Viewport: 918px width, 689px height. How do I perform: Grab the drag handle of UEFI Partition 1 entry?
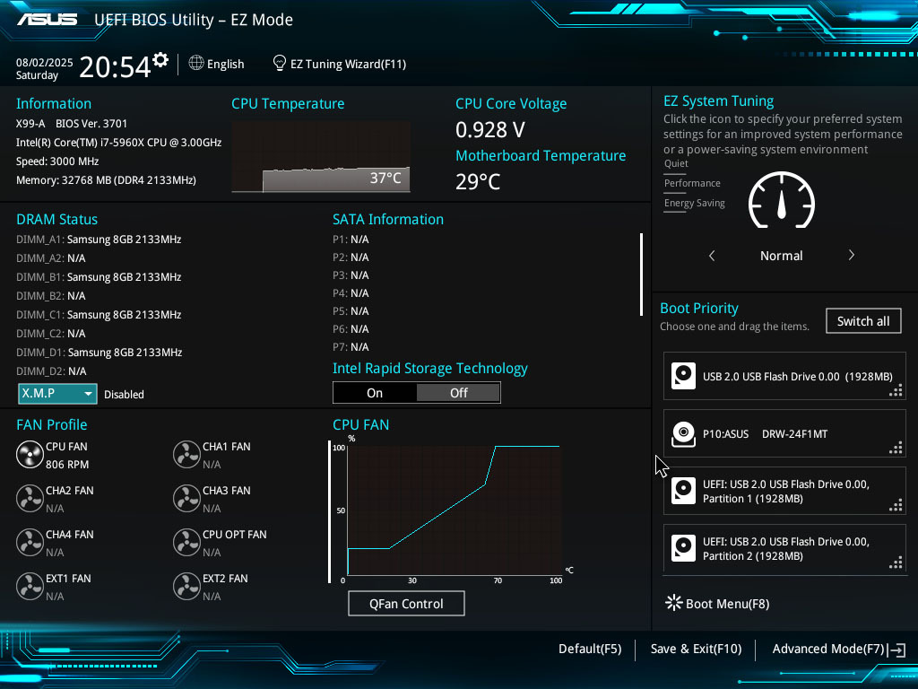(x=896, y=505)
